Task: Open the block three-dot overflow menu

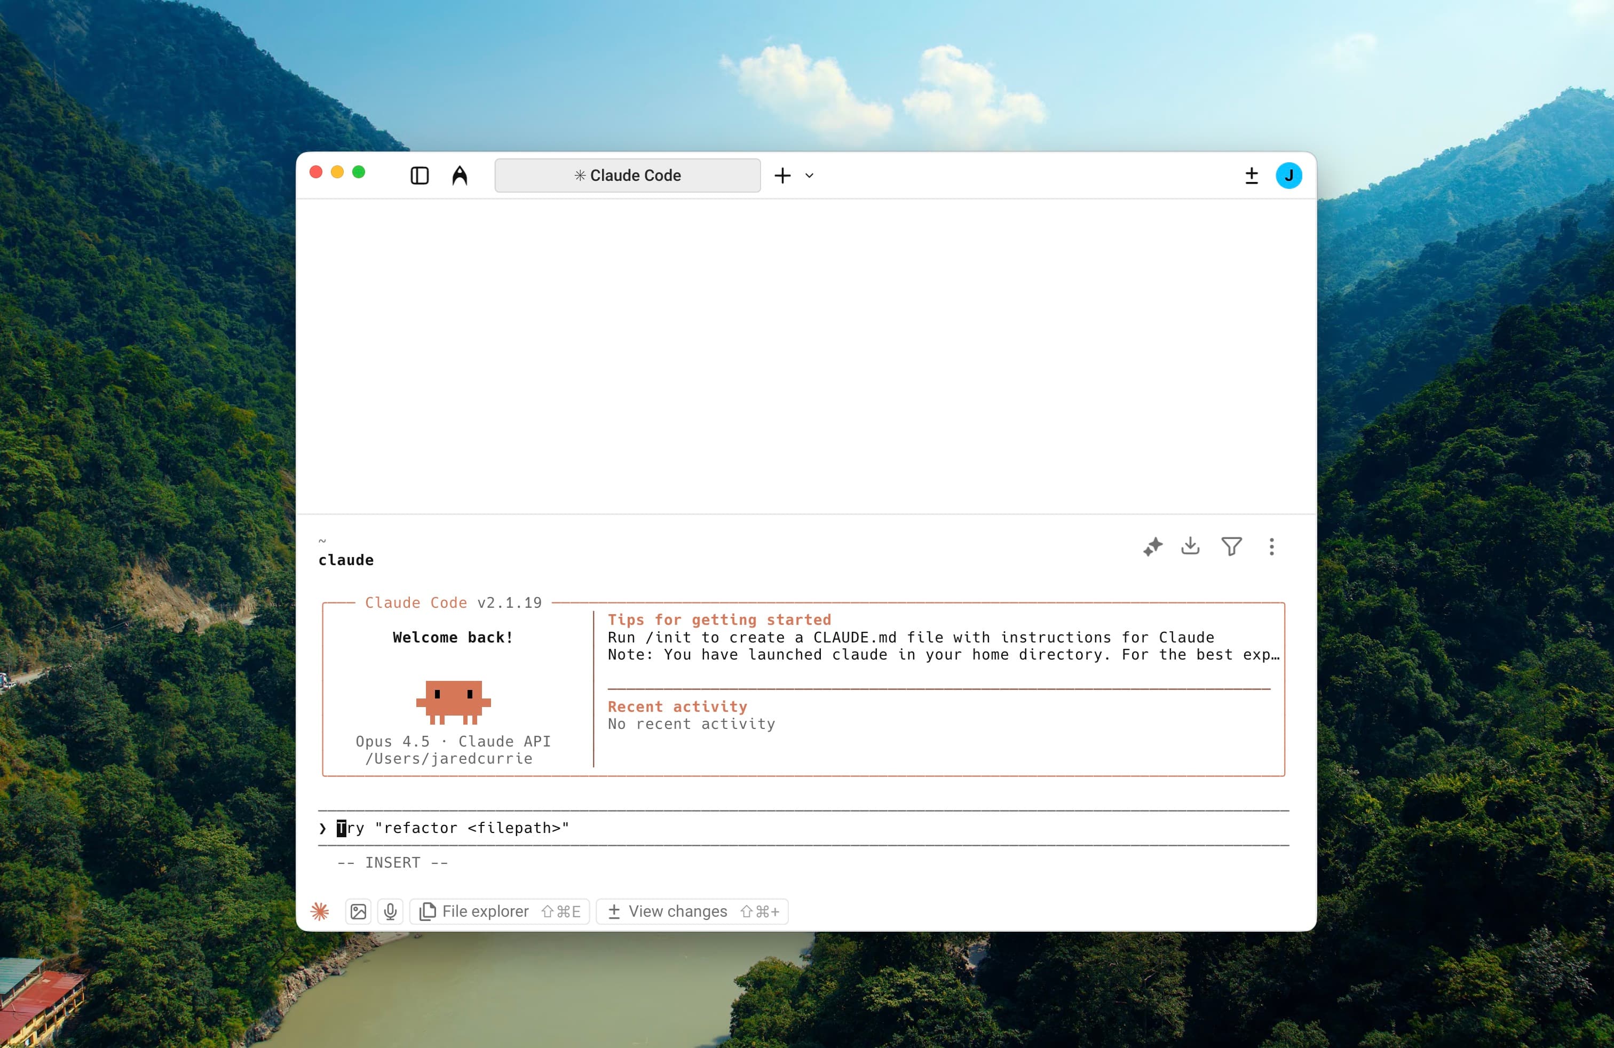Action: [1271, 546]
